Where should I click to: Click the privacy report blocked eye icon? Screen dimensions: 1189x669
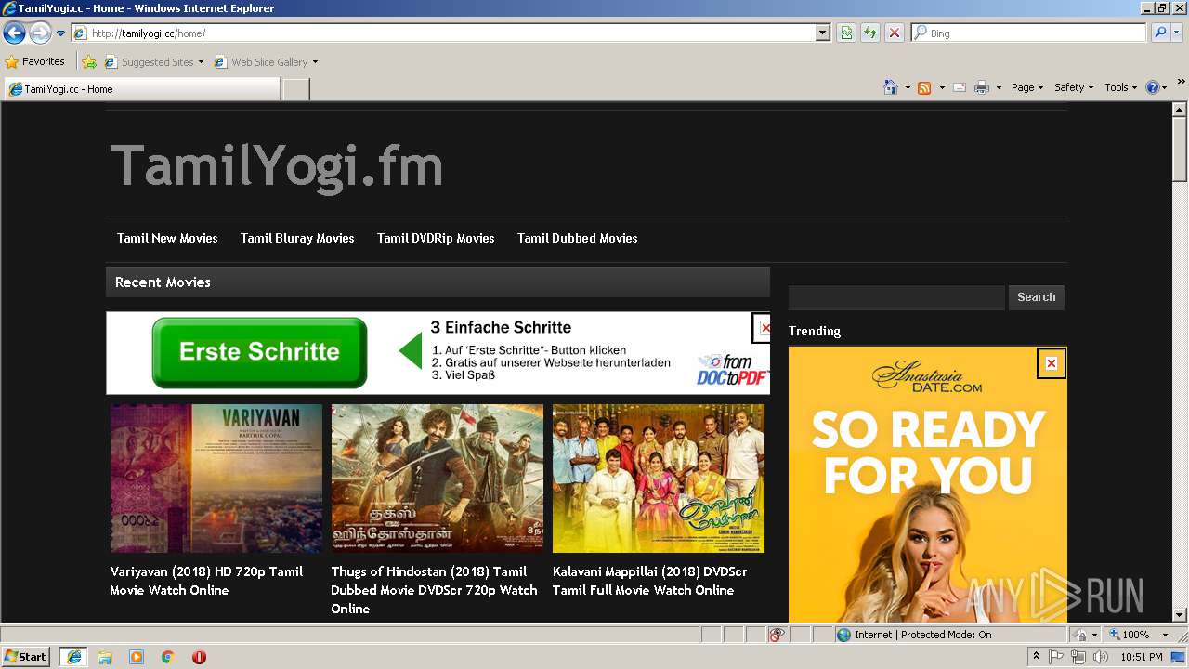(777, 635)
